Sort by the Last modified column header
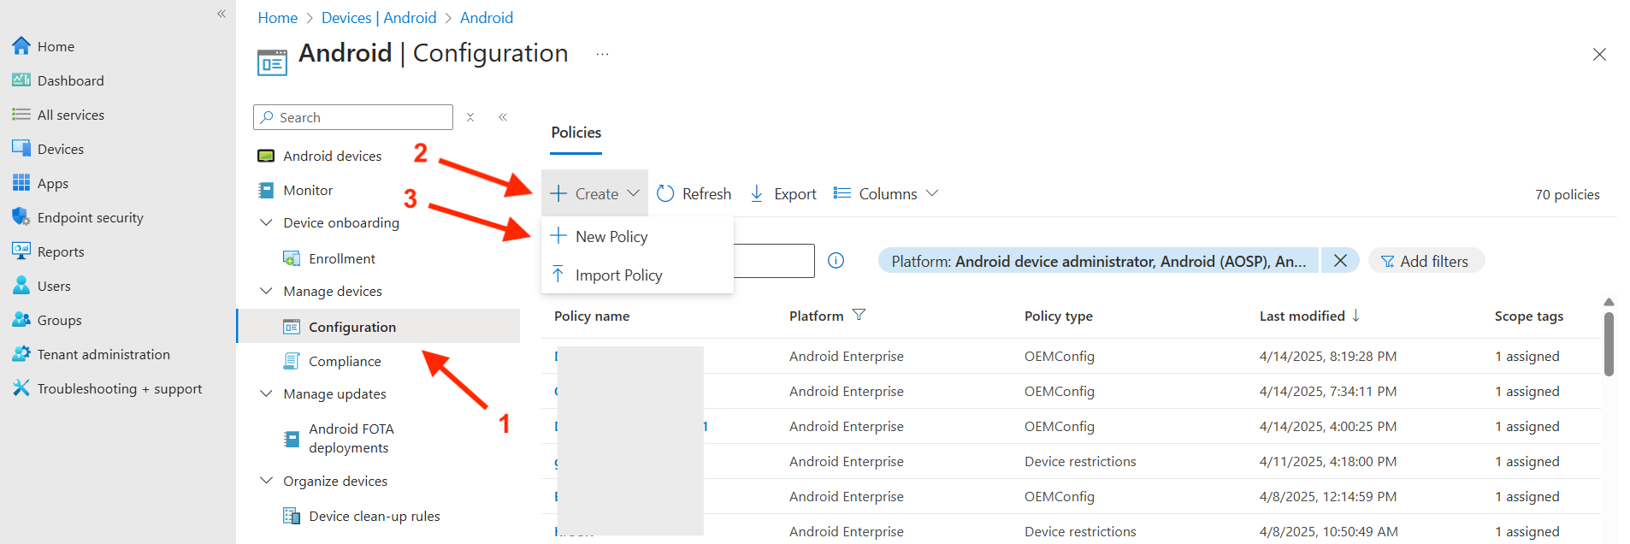This screenshot has width=1630, height=544. point(1302,316)
